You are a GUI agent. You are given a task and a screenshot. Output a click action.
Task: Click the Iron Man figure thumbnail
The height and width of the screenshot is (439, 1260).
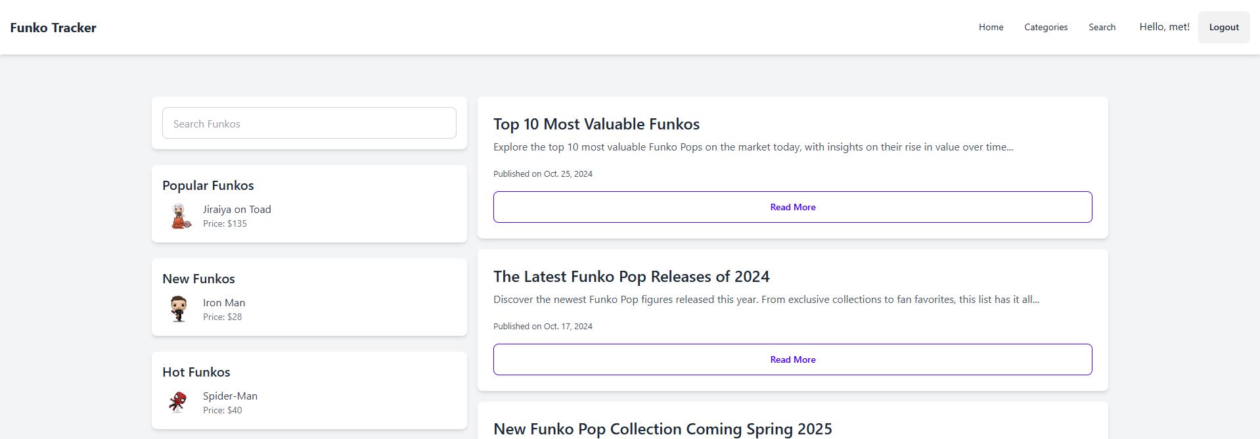click(x=179, y=309)
